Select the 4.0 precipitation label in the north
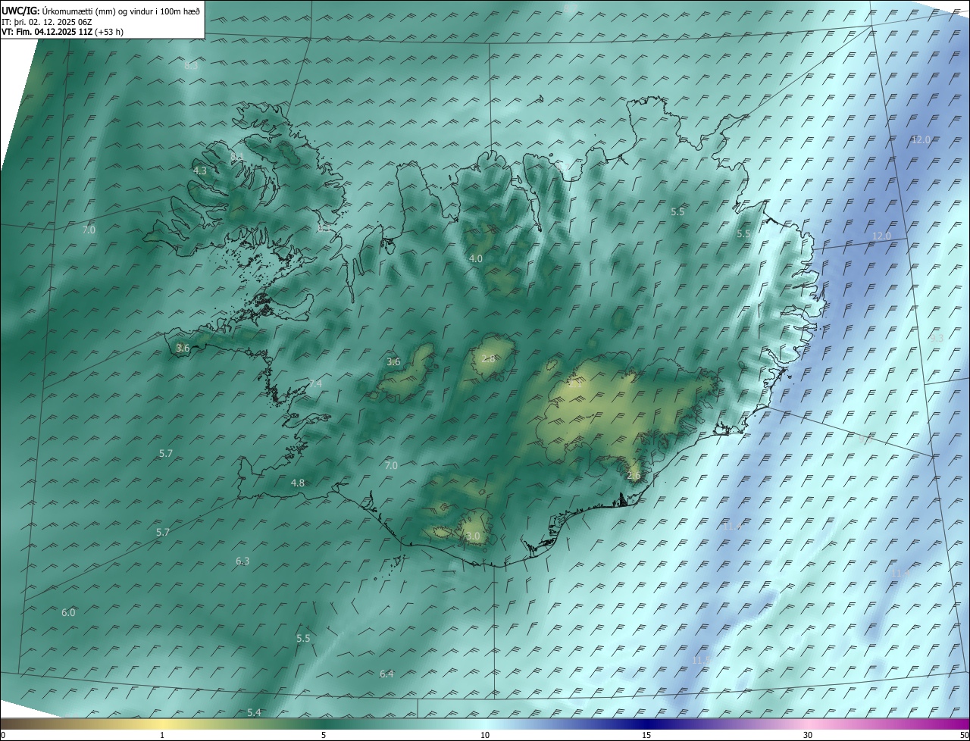 coord(476,259)
